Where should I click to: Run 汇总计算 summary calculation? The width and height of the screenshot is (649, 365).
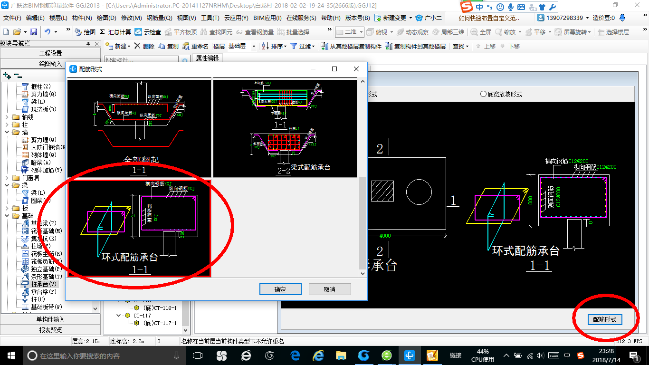(x=115, y=32)
